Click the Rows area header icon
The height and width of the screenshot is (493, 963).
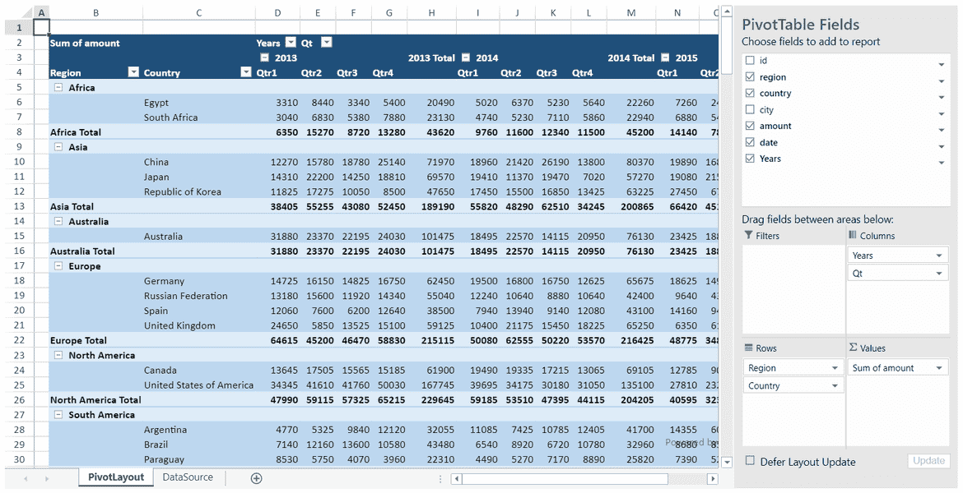[x=748, y=348]
